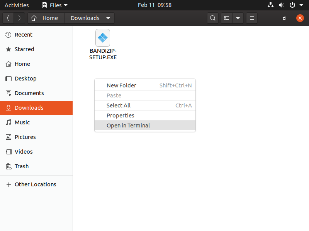Open the BANDIZIP-SETUP.EXE file icon

tap(103, 38)
